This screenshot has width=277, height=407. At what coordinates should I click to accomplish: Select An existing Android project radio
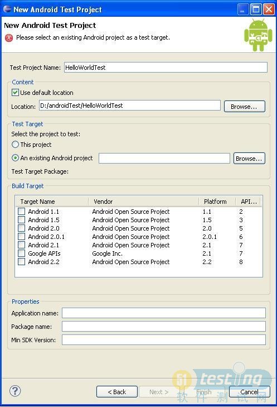[x=15, y=158]
